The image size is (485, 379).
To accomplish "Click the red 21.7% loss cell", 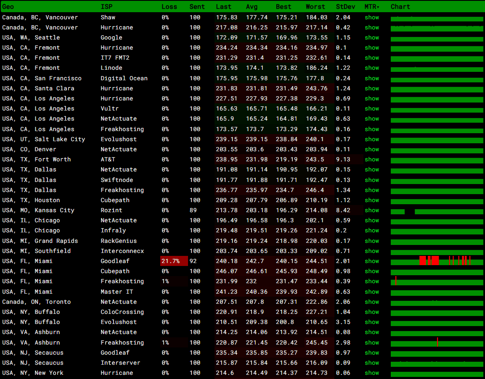I will click(174, 261).
